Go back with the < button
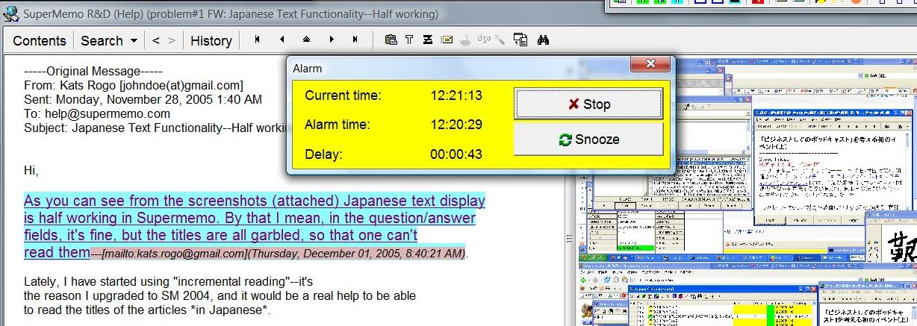The image size is (917, 326). (156, 41)
